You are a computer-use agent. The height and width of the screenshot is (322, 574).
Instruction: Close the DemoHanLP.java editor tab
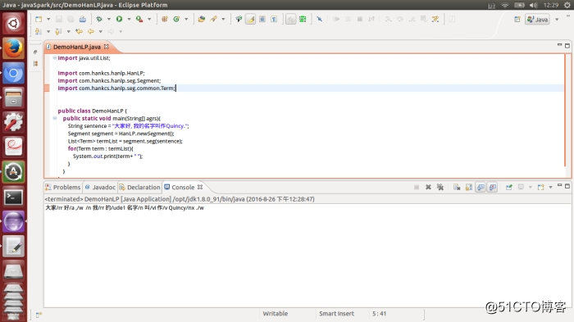[106, 47]
